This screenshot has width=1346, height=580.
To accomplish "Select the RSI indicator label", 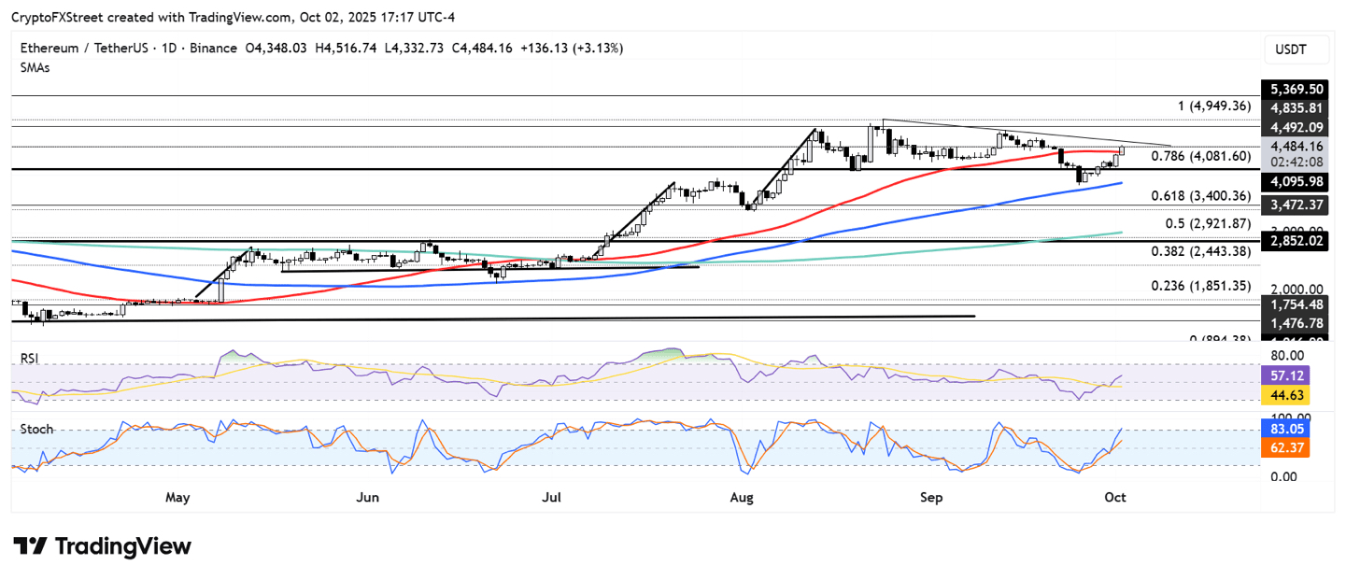I will [30, 356].
